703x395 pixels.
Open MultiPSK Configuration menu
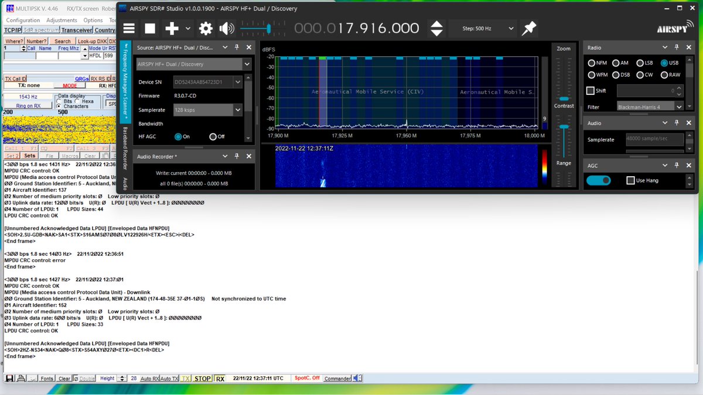23,20
